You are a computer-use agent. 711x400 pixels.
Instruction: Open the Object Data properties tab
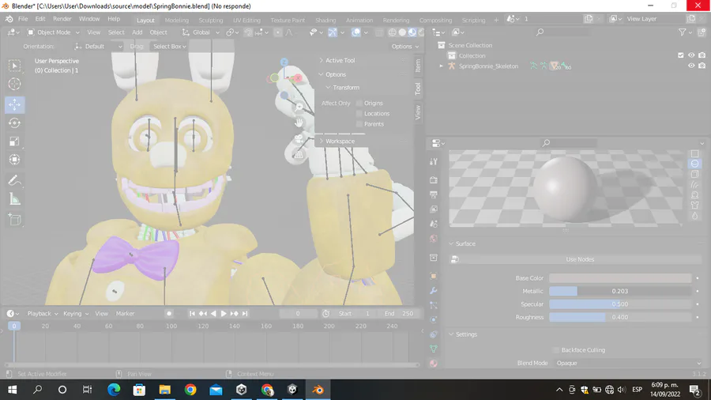434,349
